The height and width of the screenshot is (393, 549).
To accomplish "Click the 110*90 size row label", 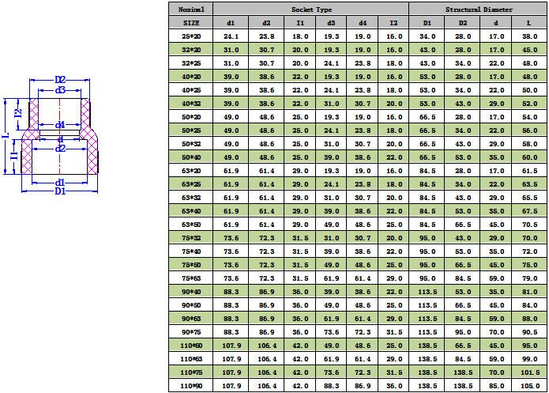I will click(191, 385).
